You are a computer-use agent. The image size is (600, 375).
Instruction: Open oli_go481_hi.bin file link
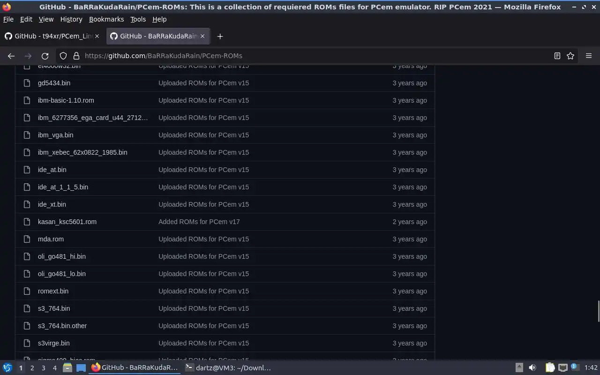click(x=62, y=256)
